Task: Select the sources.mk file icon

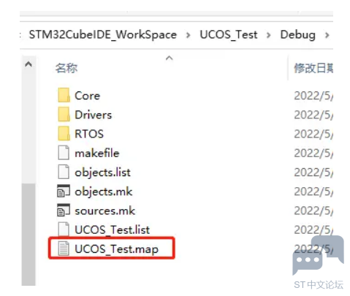Action: [64, 210]
